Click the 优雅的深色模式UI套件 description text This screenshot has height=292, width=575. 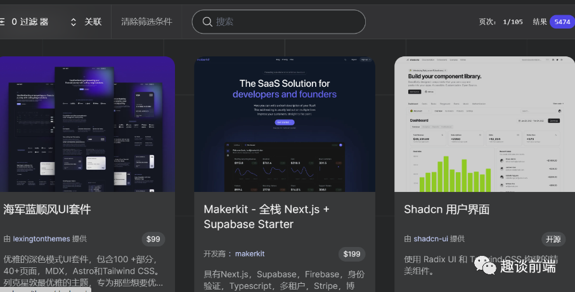click(x=83, y=271)
